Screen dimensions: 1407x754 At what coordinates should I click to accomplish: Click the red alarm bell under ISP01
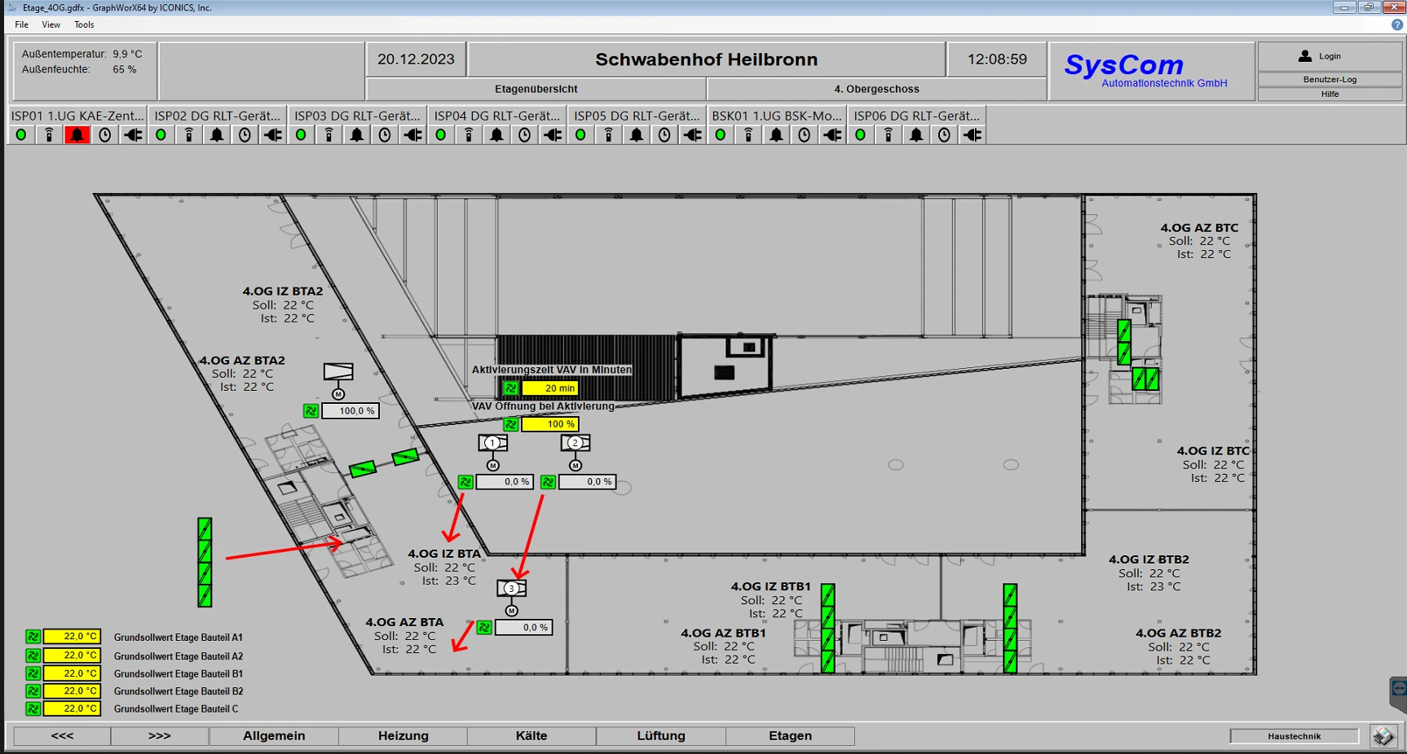77,135
